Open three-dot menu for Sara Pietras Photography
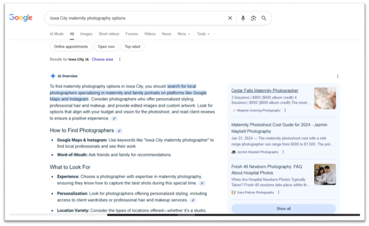This screenshot has width=369, height=226. click(x=279, y=192)
